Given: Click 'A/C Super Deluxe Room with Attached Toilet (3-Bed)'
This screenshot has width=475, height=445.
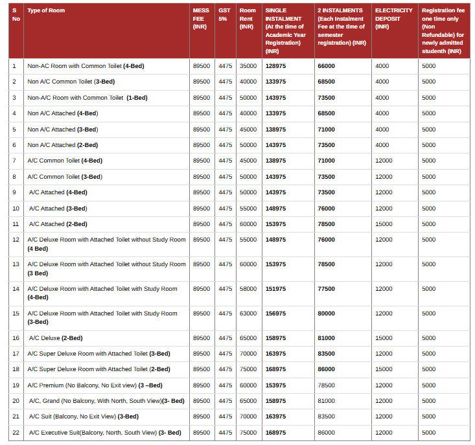Looking at the screenshot, I should point(98,354).
